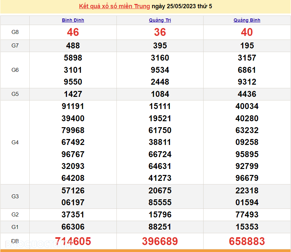
Task: Click Quảng Bình G7 result 195
Action: click(x=247, y=45)
